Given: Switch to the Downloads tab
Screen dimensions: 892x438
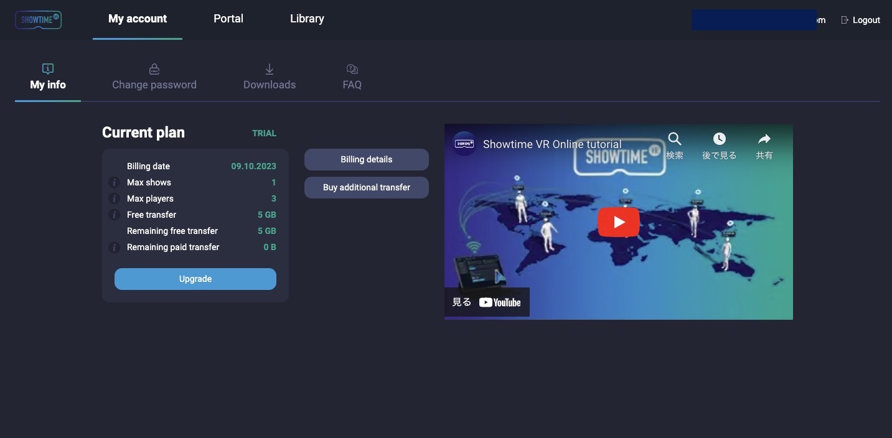Looking at the screenshot, I should point(269,77).
